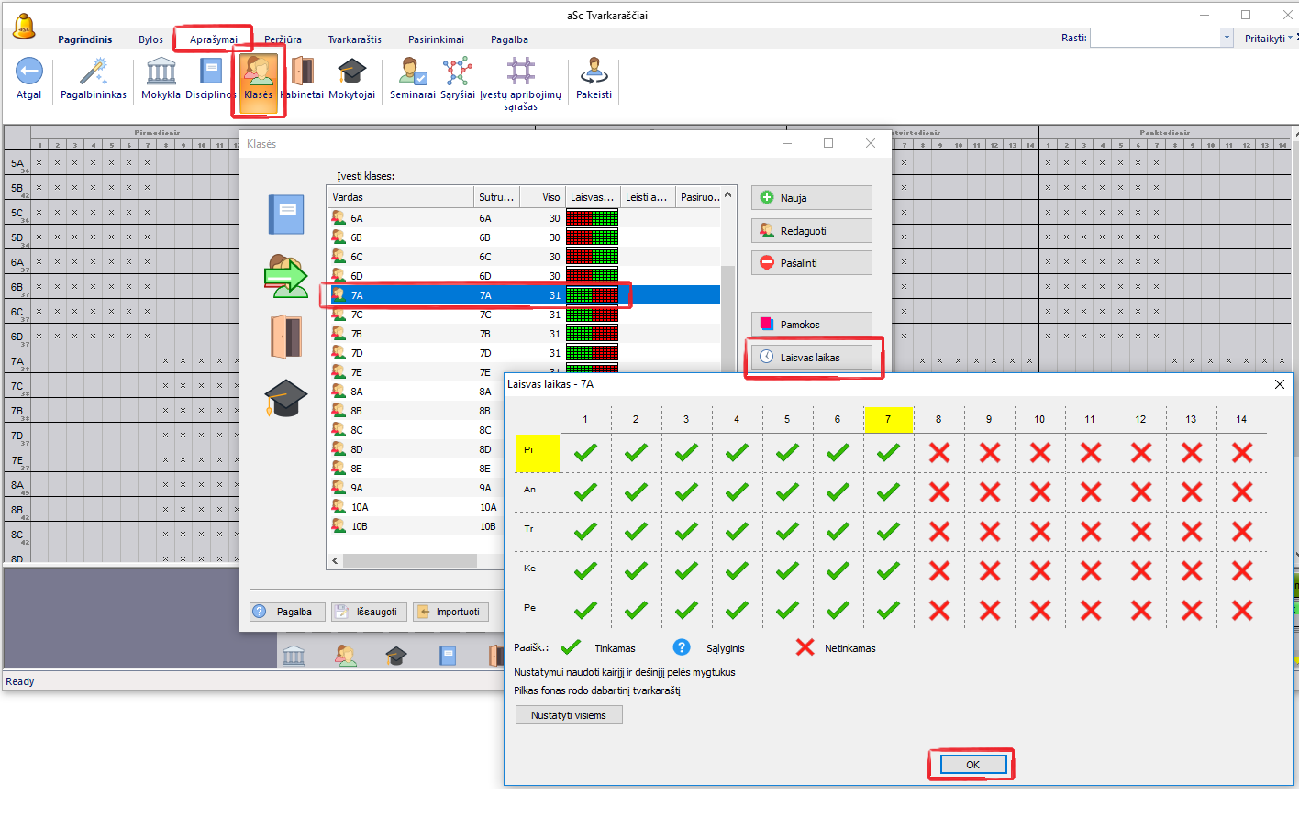Select class 8B in the list

[357, 411]
